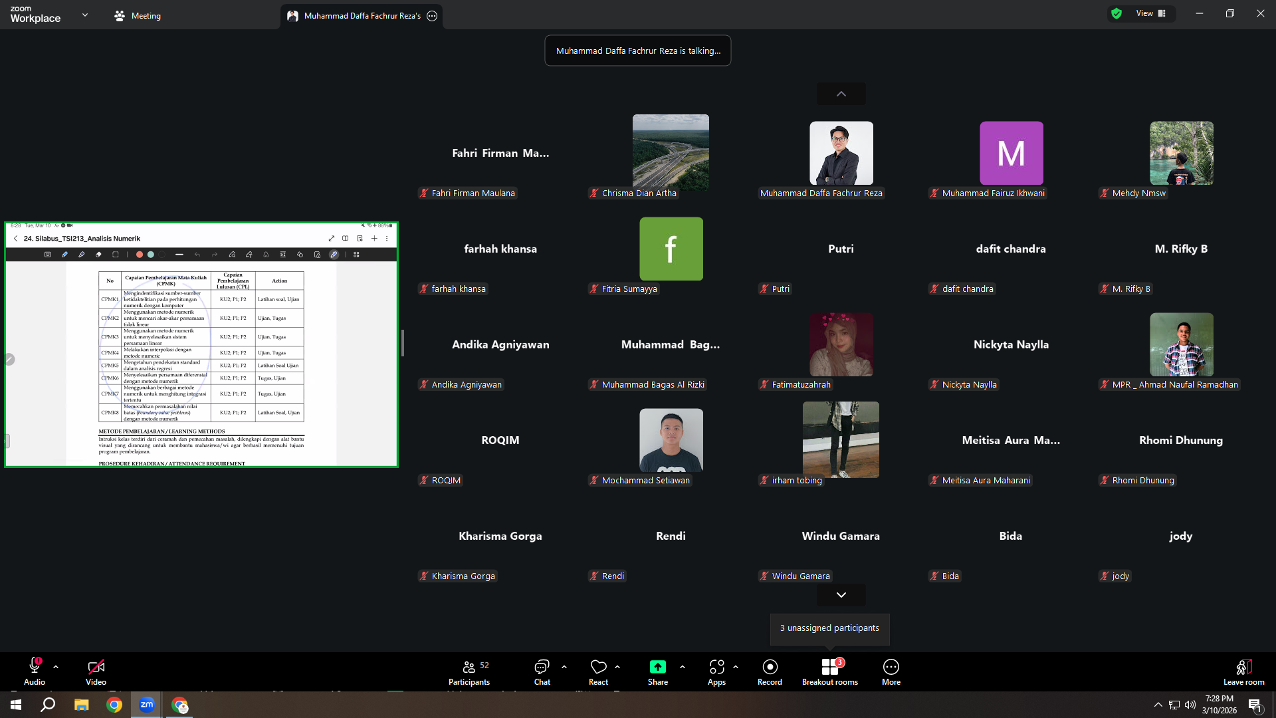Open the View layout menu
Viewport: 1276px width, 718px height.
pos(1150,13)
